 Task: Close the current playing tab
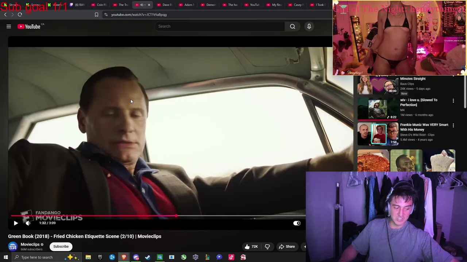149,5
